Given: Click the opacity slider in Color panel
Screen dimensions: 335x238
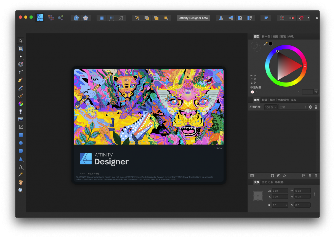Looking at the screenshot, I should [277, 92].
